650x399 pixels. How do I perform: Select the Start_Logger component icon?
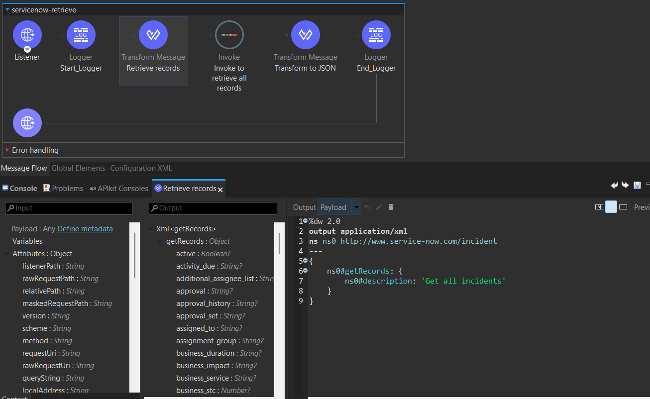pos(81,35)
